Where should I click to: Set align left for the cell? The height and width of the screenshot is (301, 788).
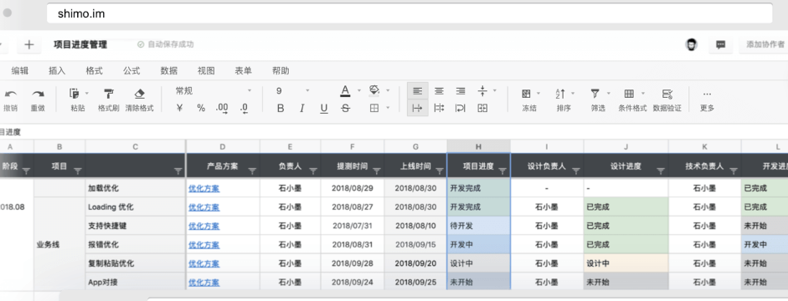[417, 91]
